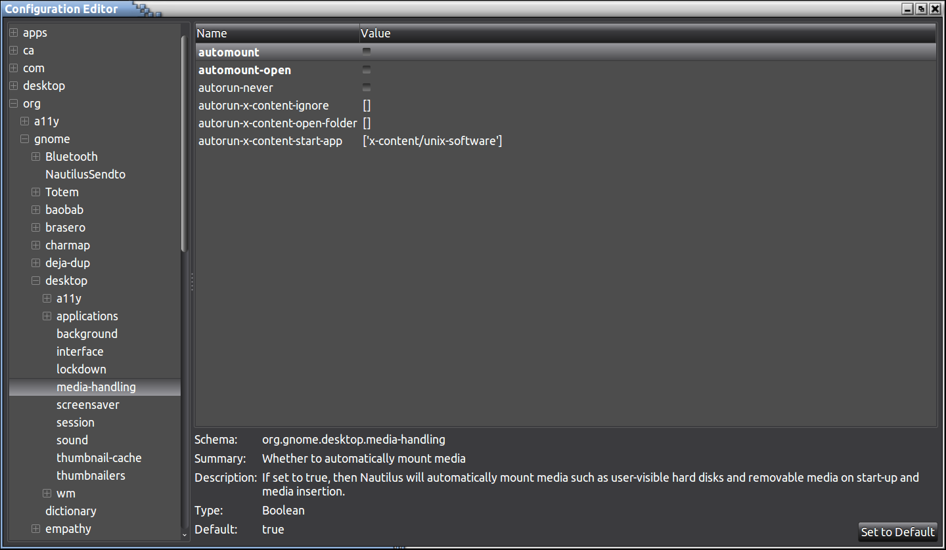Image resolution: width=946 pixels, height=550 pixels.
Task: Sort by the Value column header
Action: (648, 33)
